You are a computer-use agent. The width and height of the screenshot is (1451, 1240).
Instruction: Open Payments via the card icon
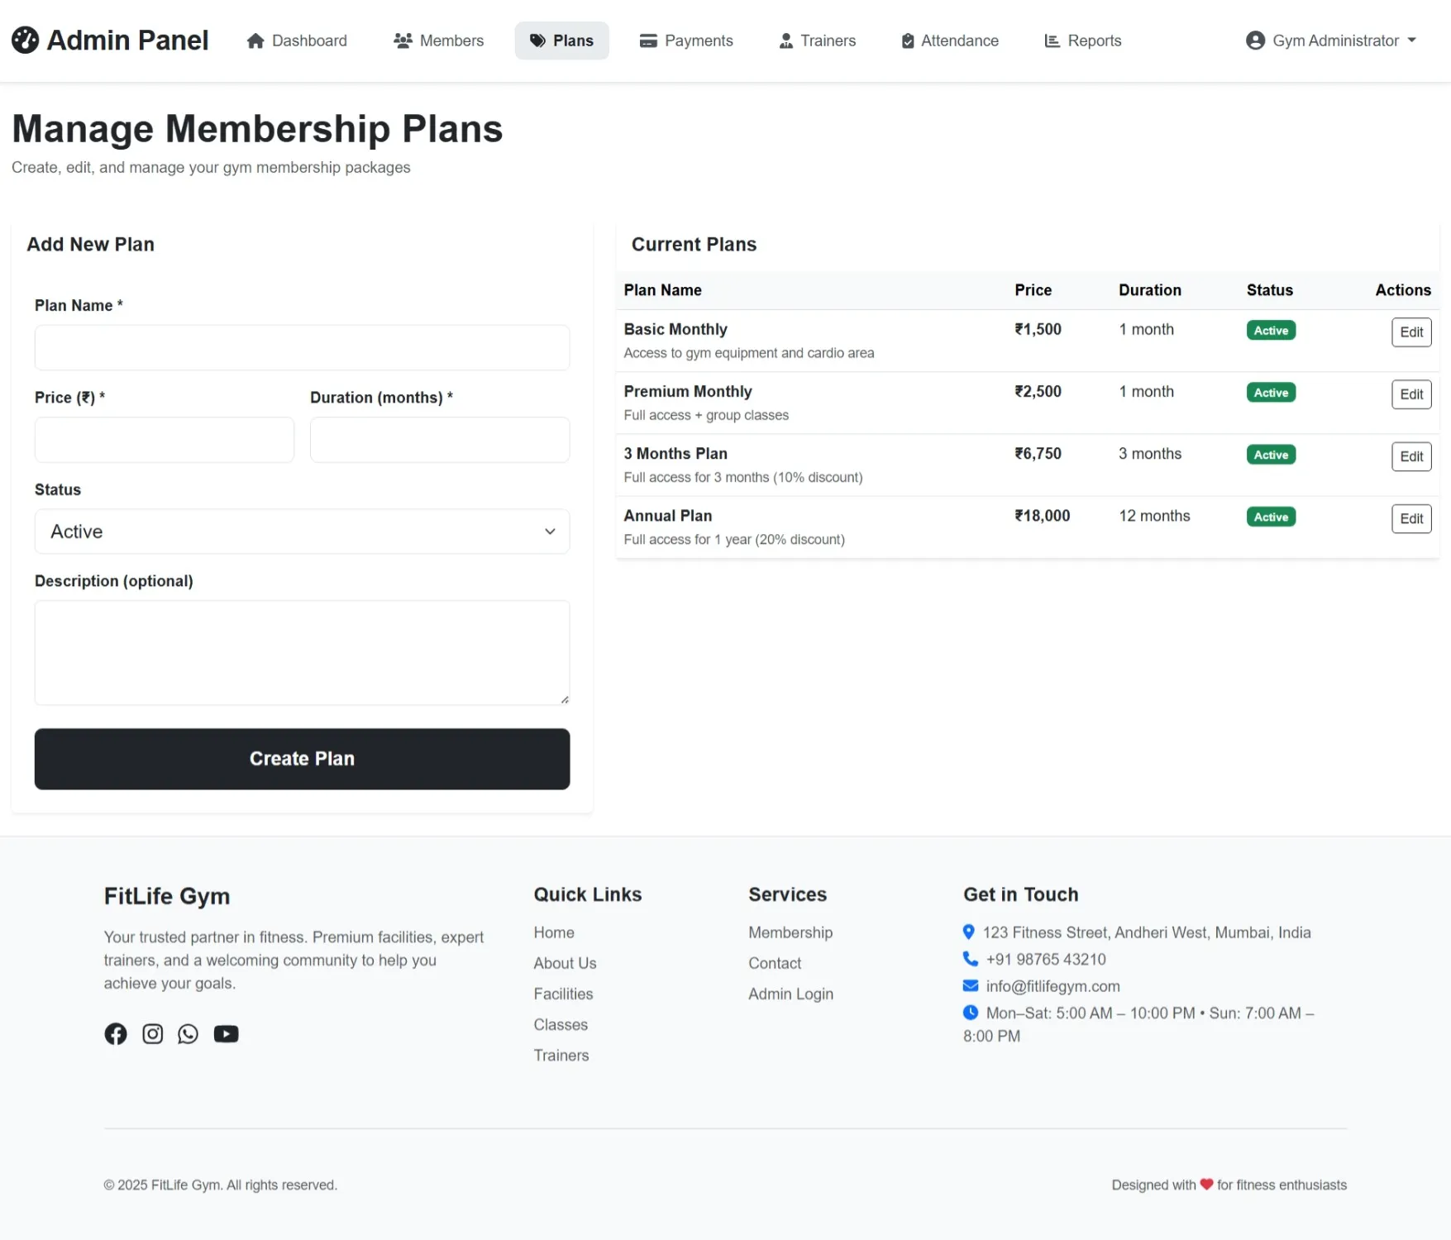646,40
